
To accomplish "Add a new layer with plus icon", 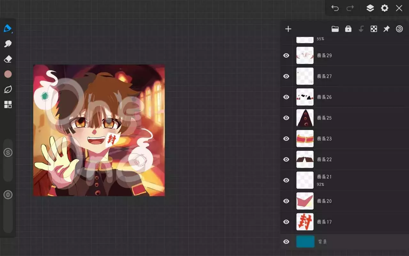I will click(x=288, y=29).
